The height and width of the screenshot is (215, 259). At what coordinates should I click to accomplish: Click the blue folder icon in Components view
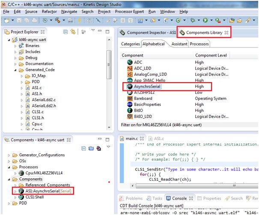click(91, 148)
